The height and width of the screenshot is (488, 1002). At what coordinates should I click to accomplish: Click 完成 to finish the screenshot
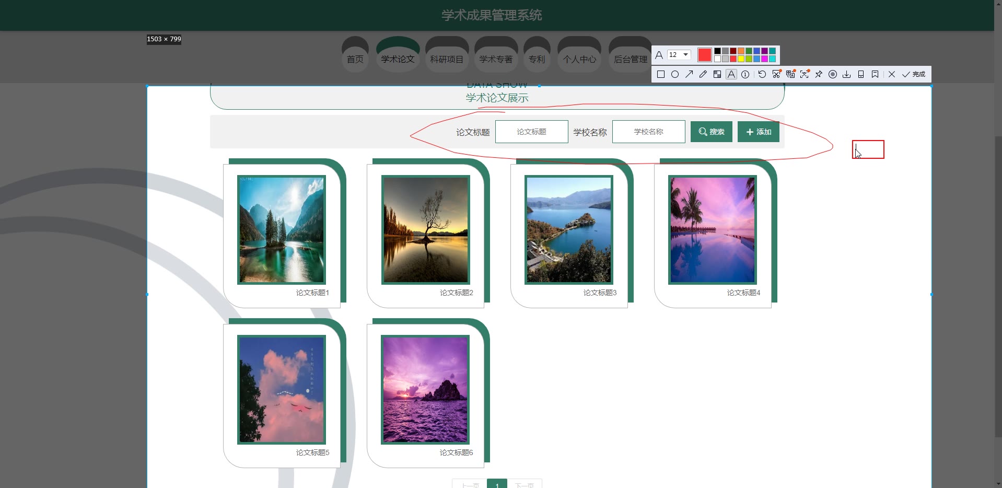point(914,74)
